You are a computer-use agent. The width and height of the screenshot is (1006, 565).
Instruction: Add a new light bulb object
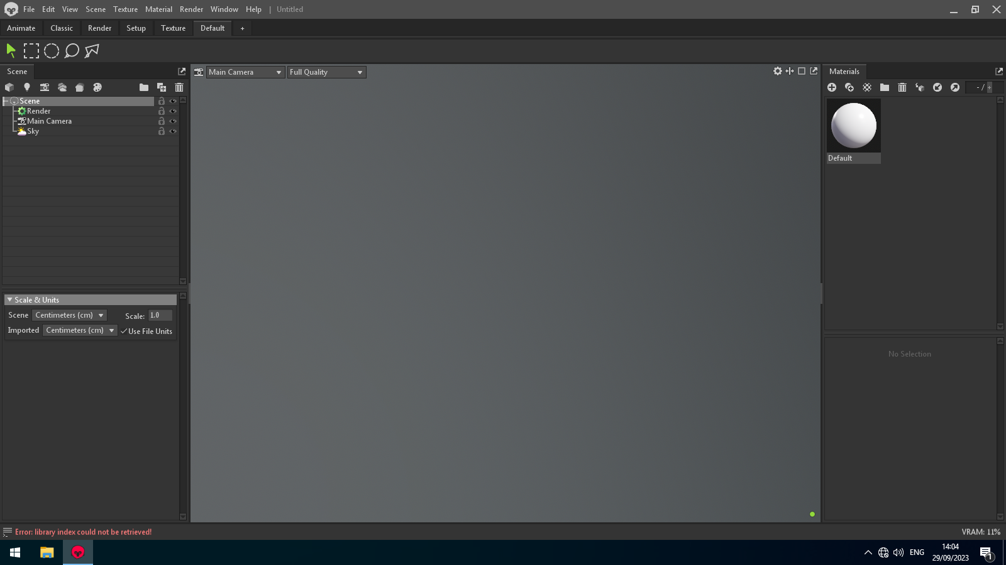[27, 87]
